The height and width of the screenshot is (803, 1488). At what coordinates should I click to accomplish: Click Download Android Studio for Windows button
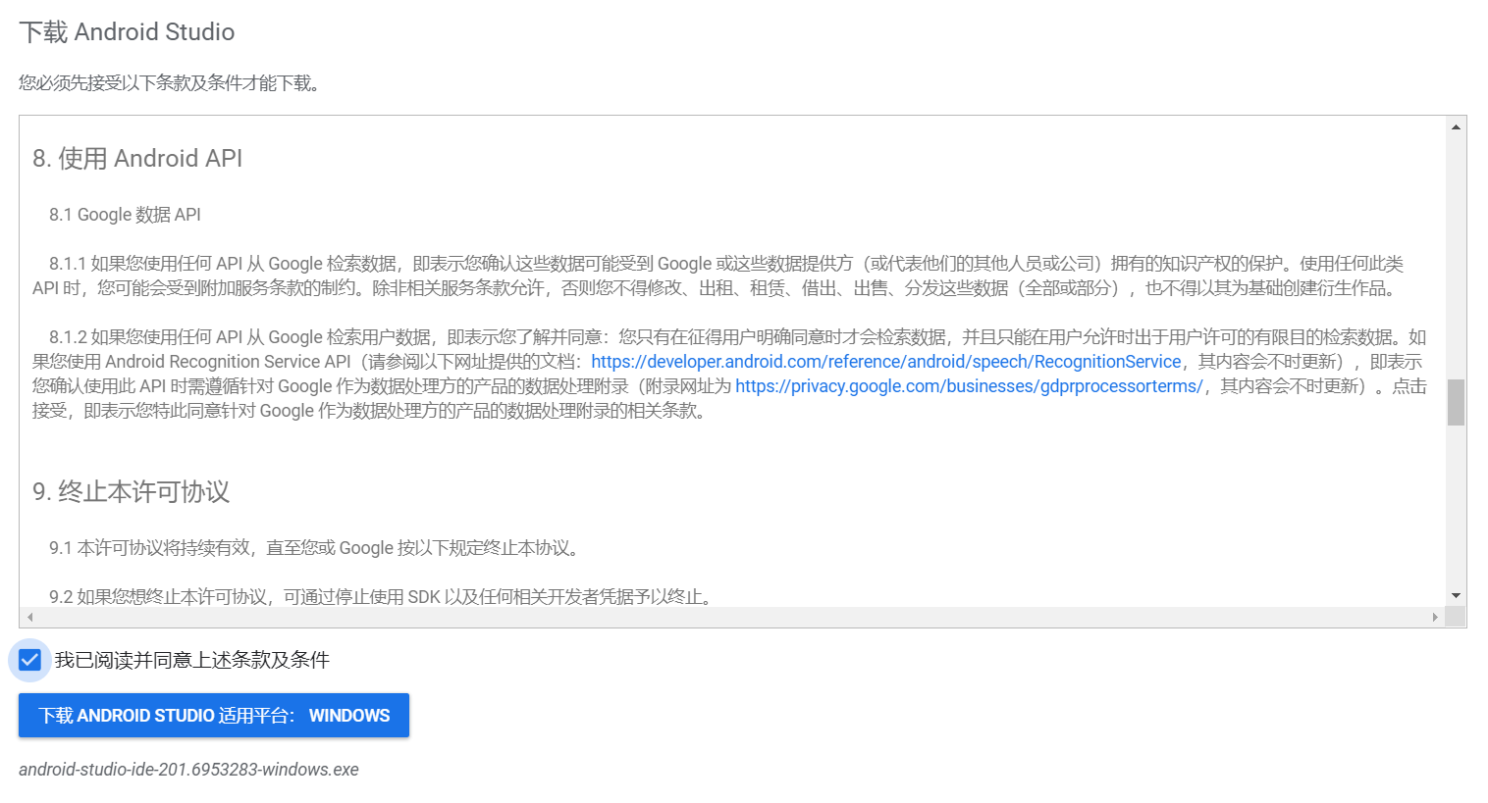point(214,716)
